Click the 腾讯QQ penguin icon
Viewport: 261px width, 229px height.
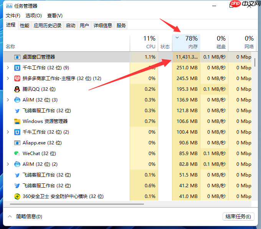point(17,89)
